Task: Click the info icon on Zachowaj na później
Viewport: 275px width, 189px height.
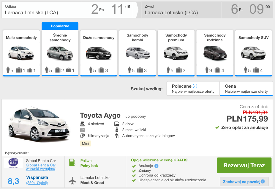Action: click(x=263, y=182)
